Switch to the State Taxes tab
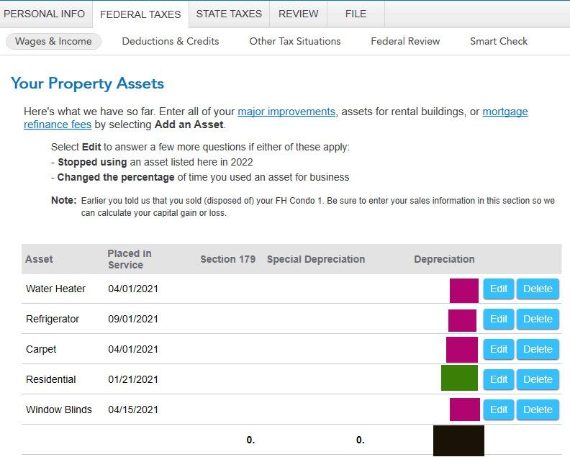Image resolution: width=570 pixels, height=457 pixels. pyautogui.click(x=230, y=14)
